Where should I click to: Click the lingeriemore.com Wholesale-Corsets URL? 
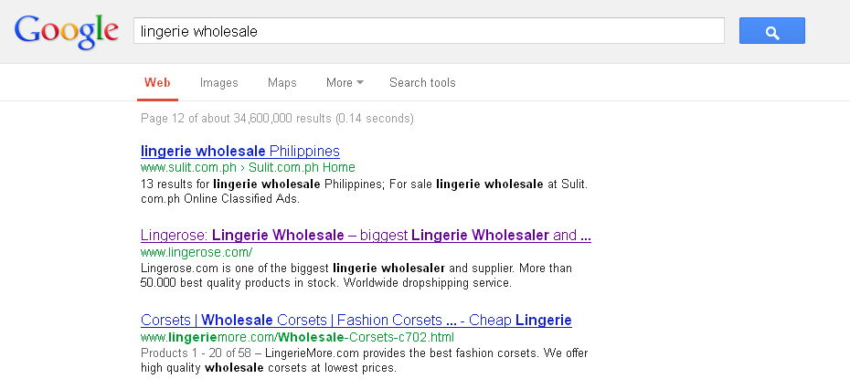click(x=297, y=337)
